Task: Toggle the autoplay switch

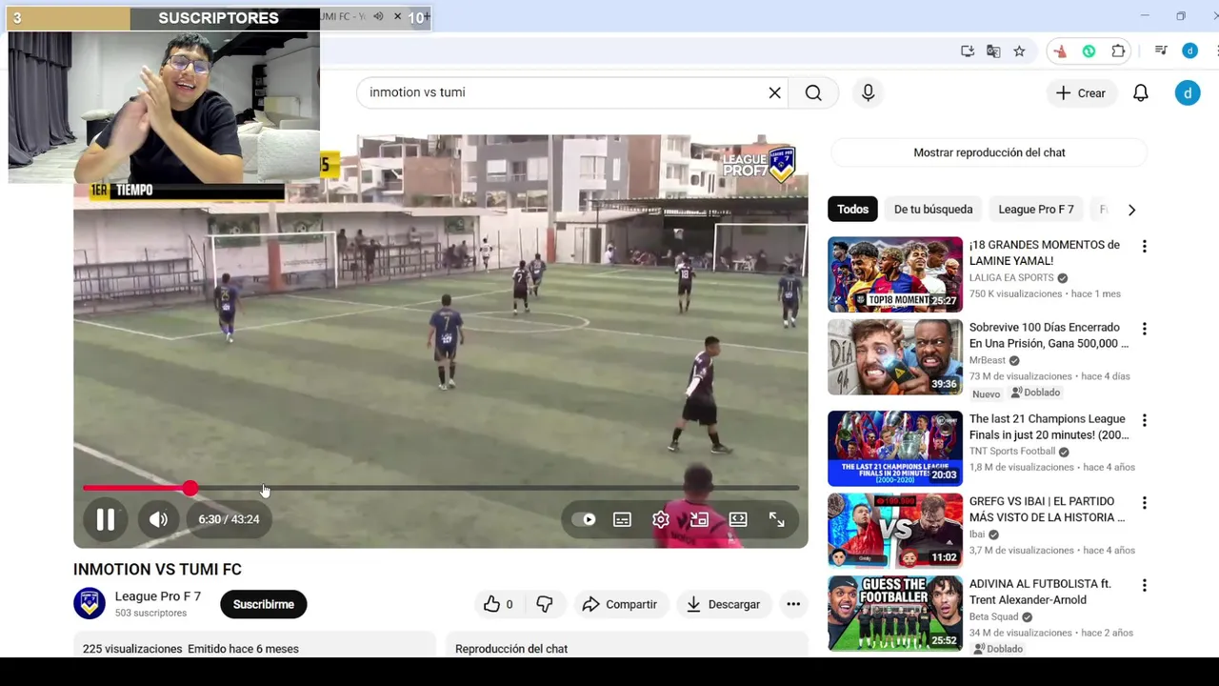Action: point(584,519)
